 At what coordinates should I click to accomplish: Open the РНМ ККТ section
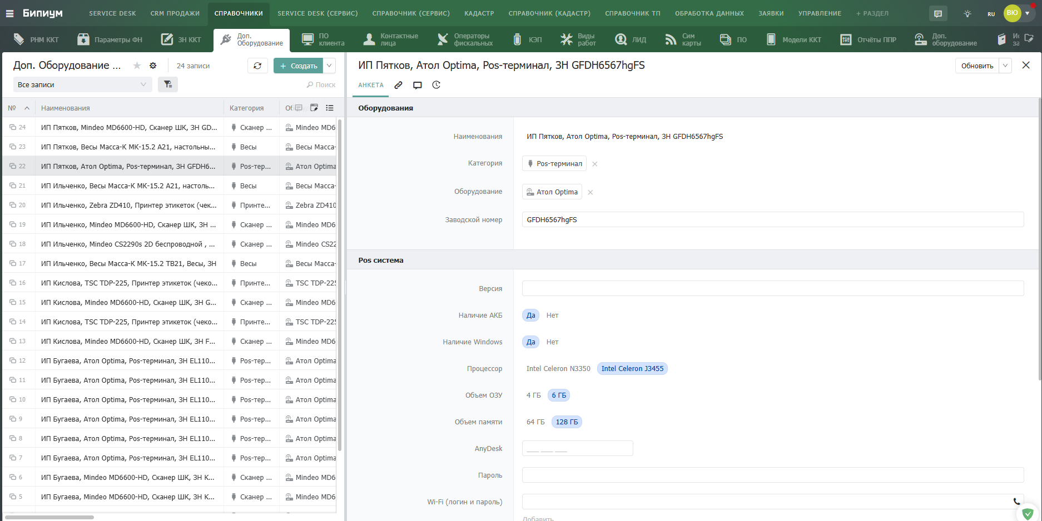click(x=36, y=39)
